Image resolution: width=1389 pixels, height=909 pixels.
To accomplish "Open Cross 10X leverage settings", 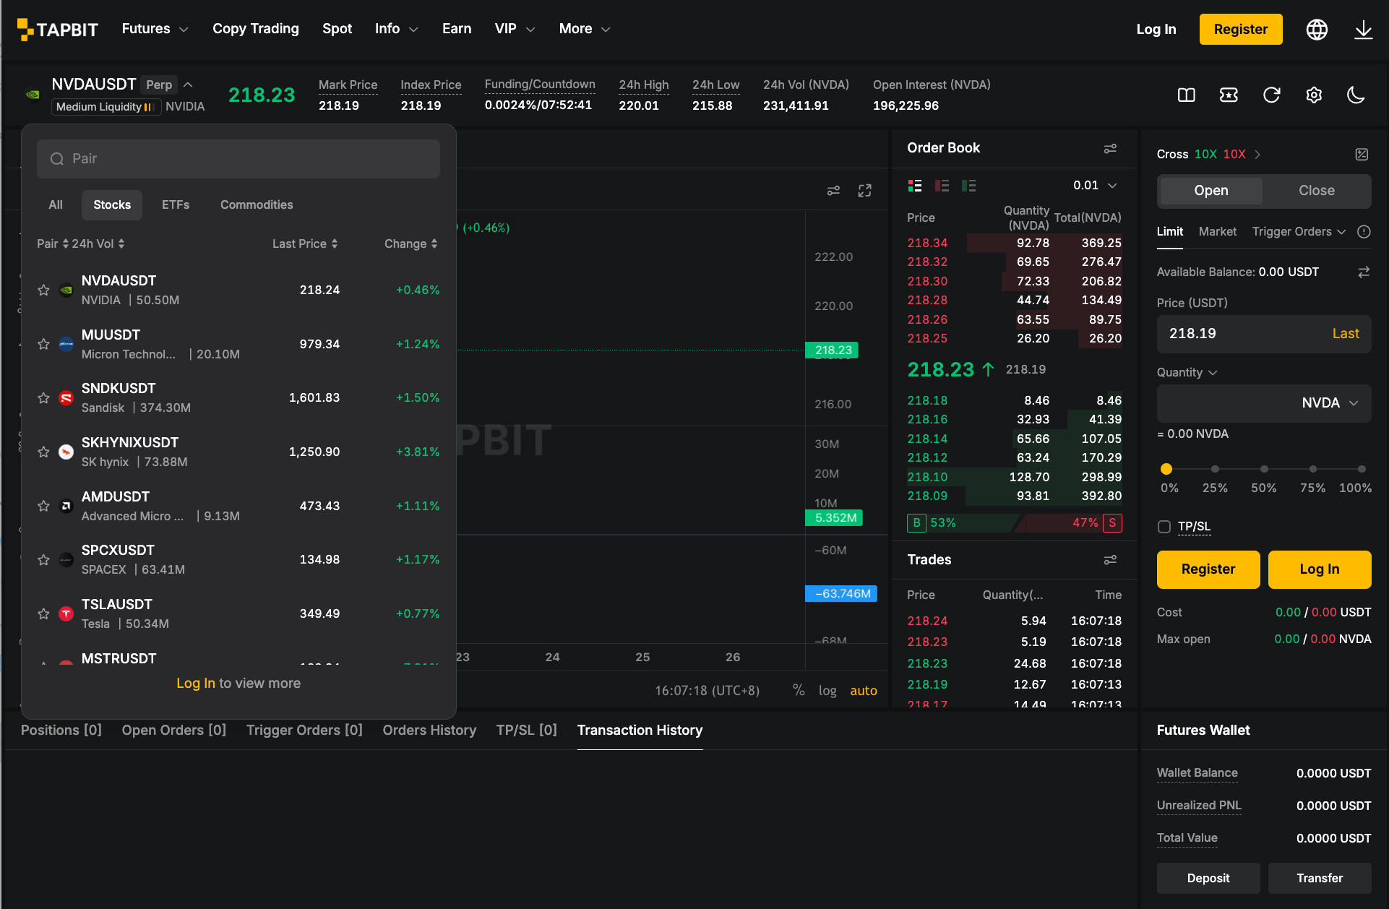I will 1208,155.
